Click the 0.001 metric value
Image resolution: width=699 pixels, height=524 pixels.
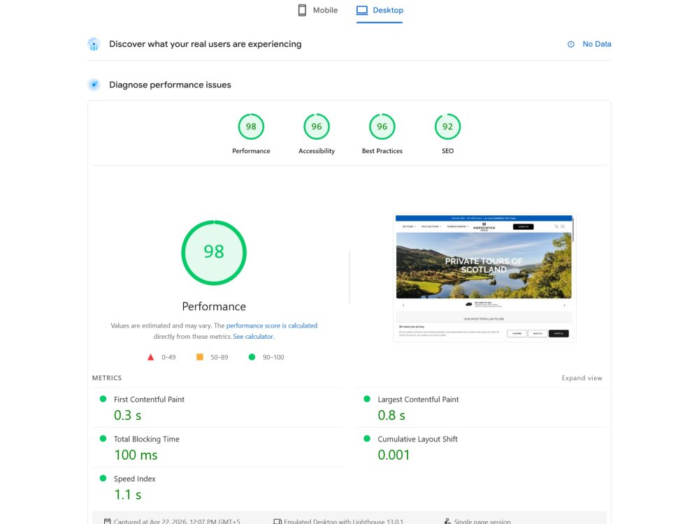394,455
